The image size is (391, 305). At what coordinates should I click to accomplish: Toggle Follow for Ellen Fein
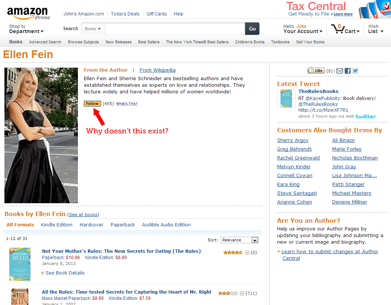pos(92,103)
